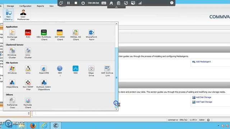Click scroll up arrow of client list
Image resolution: width=230 pixels, height=129 pixels.
pos(116,24)
